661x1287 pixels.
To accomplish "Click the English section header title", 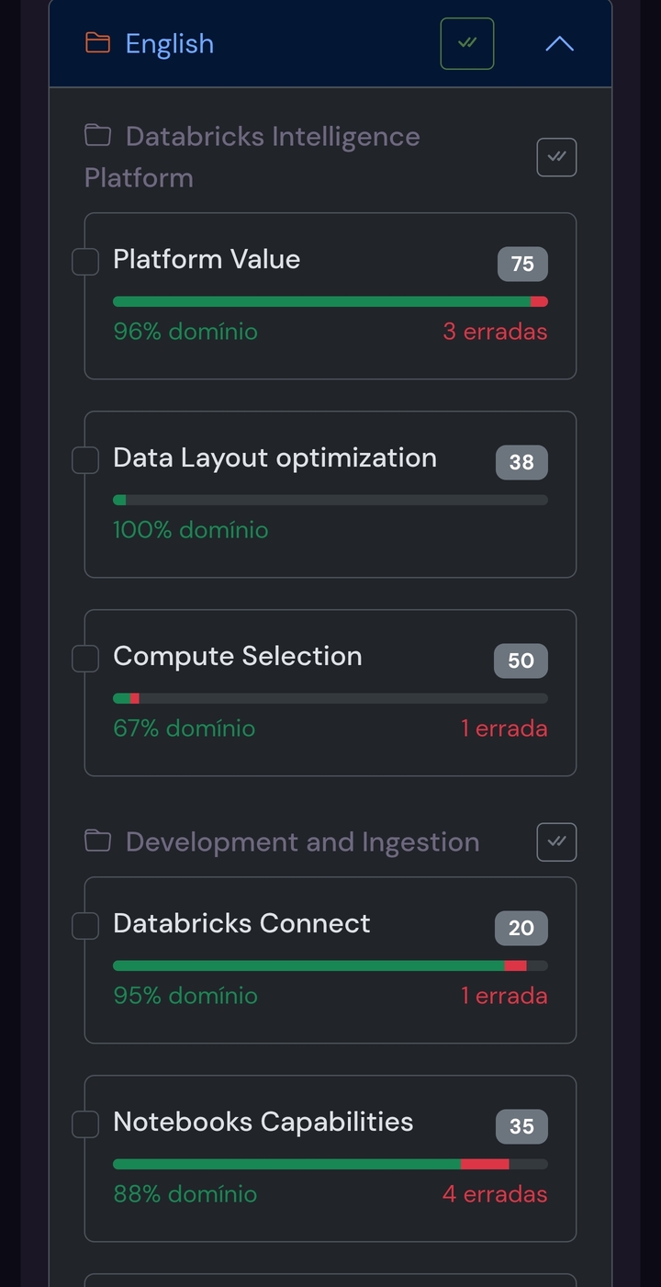I will click(170, 43).
